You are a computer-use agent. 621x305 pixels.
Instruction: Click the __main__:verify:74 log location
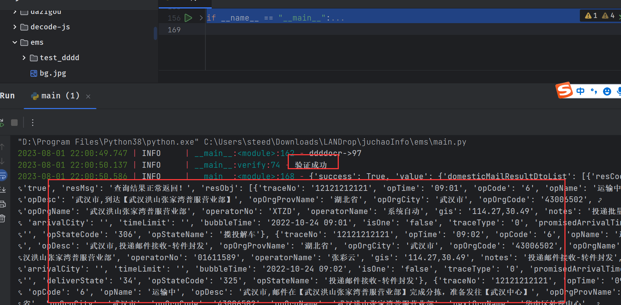click(x=237, y=165)
